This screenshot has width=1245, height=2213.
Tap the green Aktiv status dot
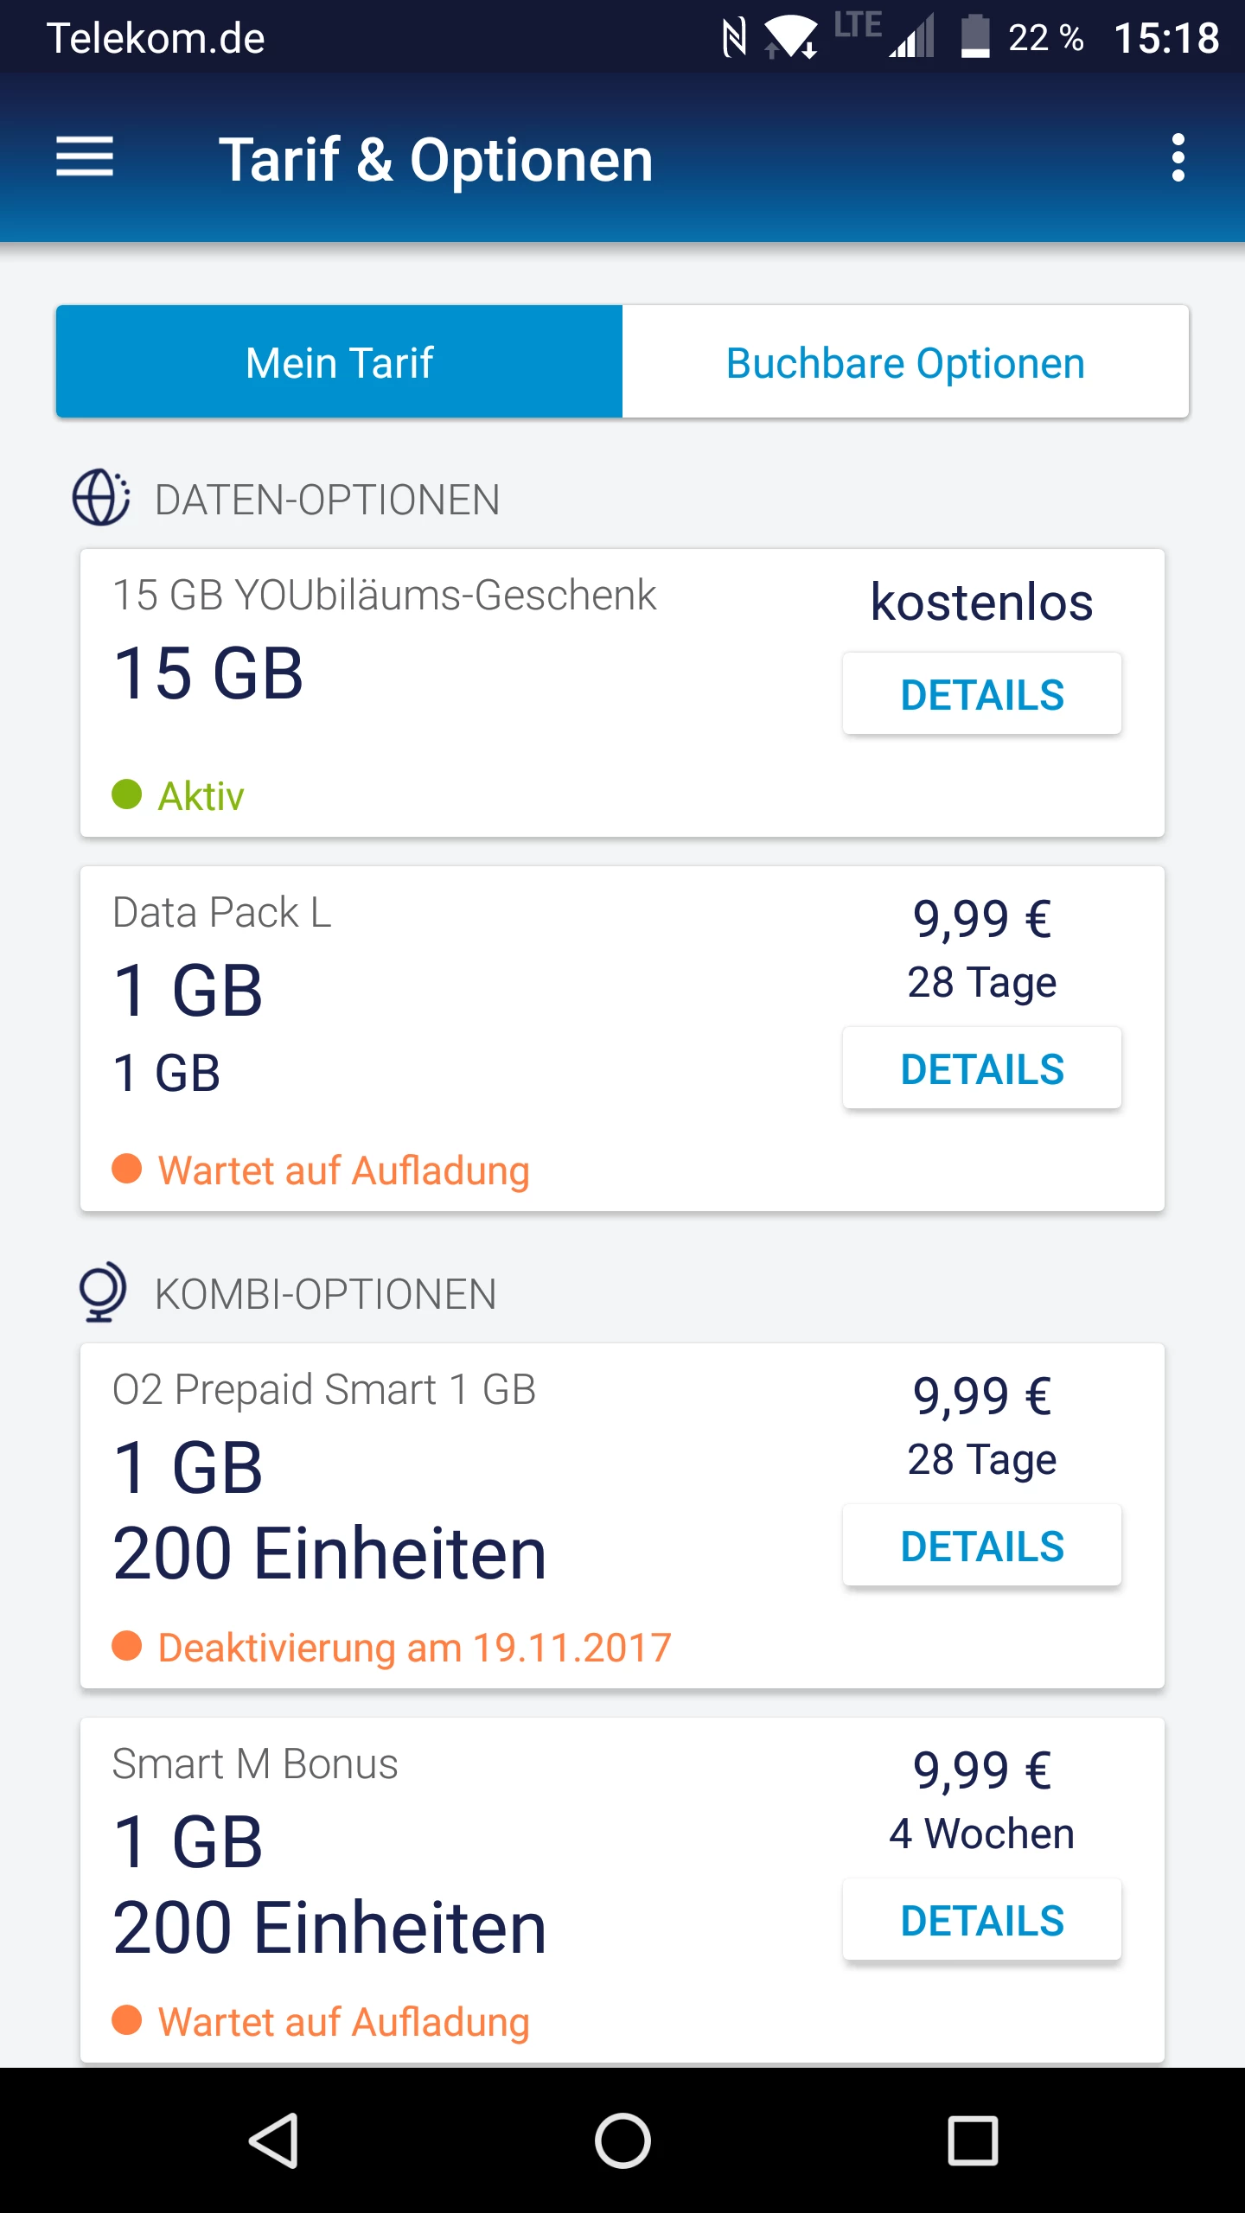[x=127, y=794]
